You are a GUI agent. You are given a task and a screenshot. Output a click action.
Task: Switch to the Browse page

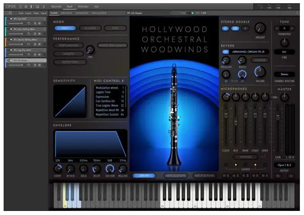[x=56, y=7]
